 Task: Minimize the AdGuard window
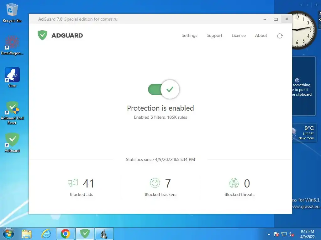pyautogui.click(x=265, y=19)
